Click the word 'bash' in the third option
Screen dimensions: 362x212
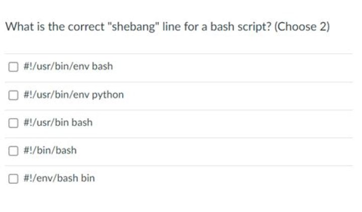pyautogui.click(x=82, y=123)
